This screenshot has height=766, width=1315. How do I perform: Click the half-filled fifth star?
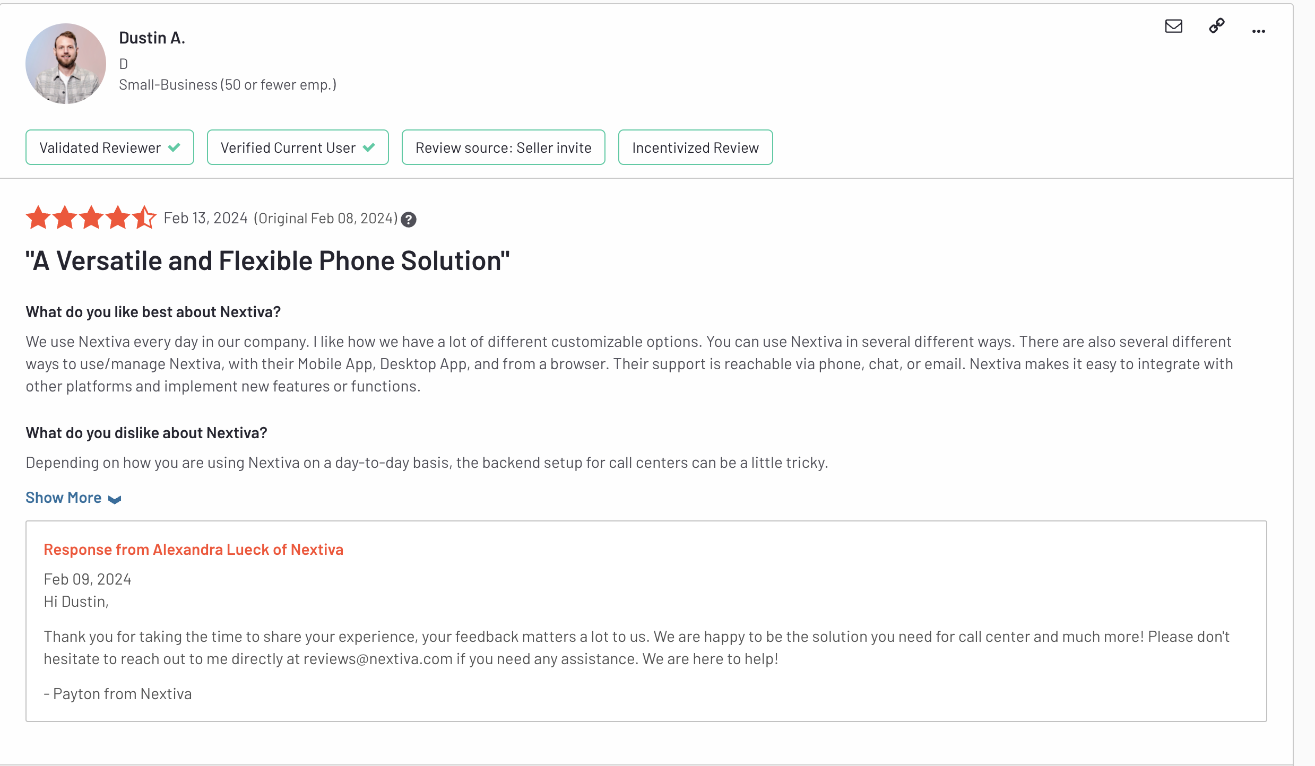143,217
